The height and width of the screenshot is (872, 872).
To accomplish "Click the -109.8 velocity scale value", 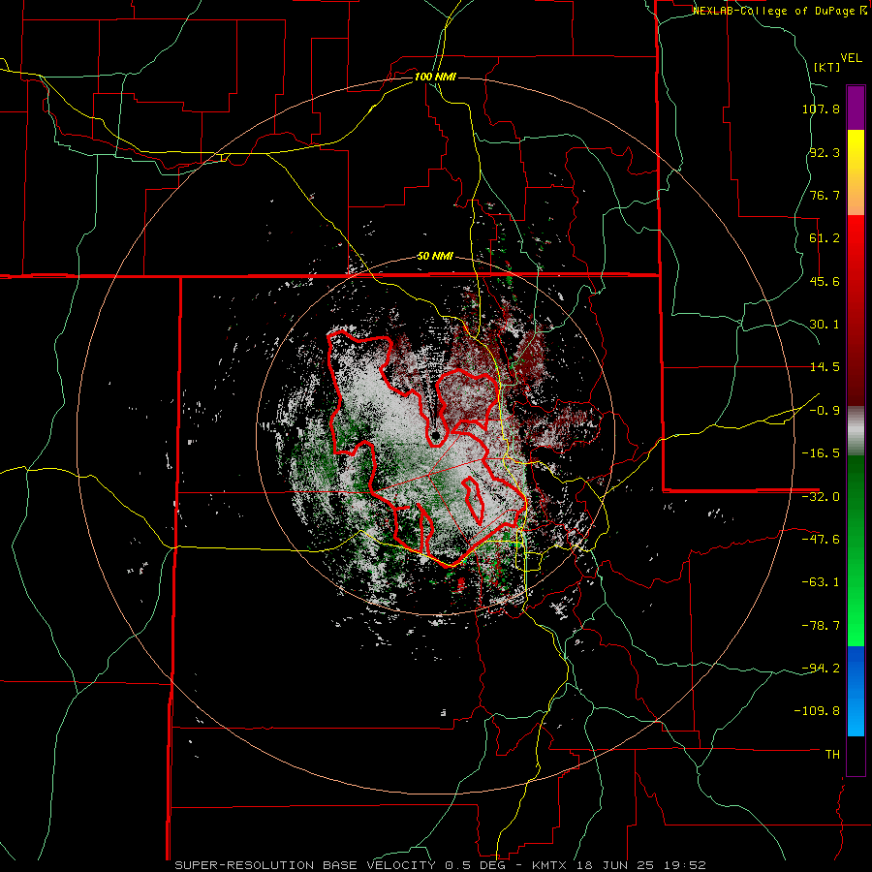I will coord(817,711).
